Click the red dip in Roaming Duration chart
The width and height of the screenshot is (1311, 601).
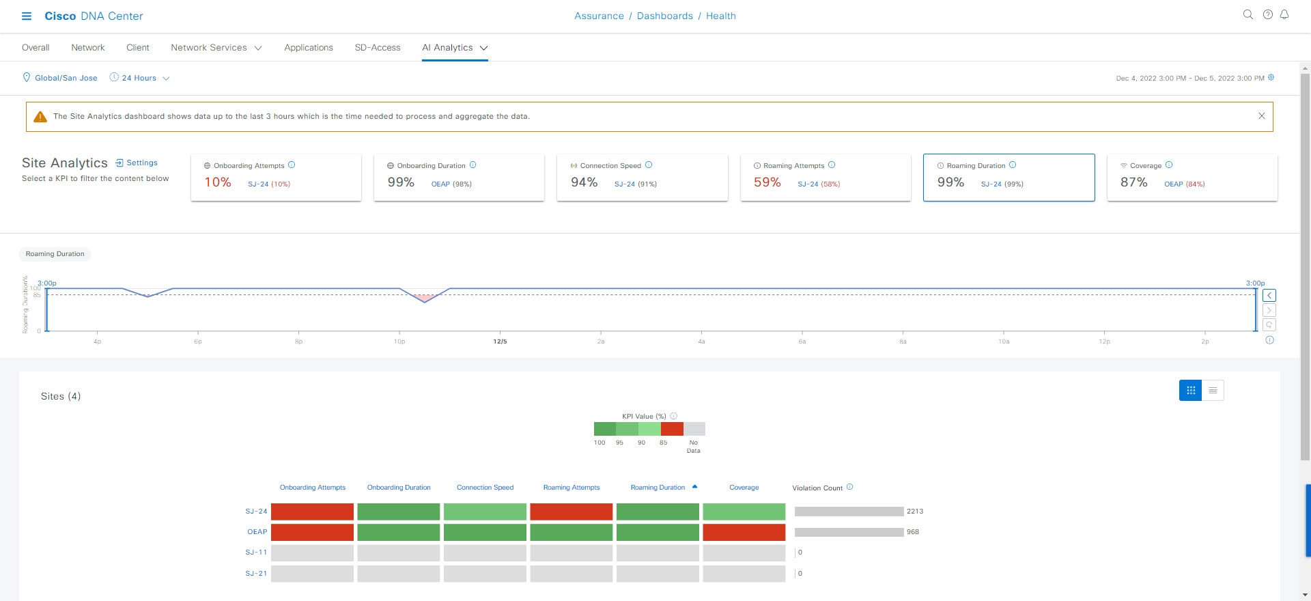(425, 298)
